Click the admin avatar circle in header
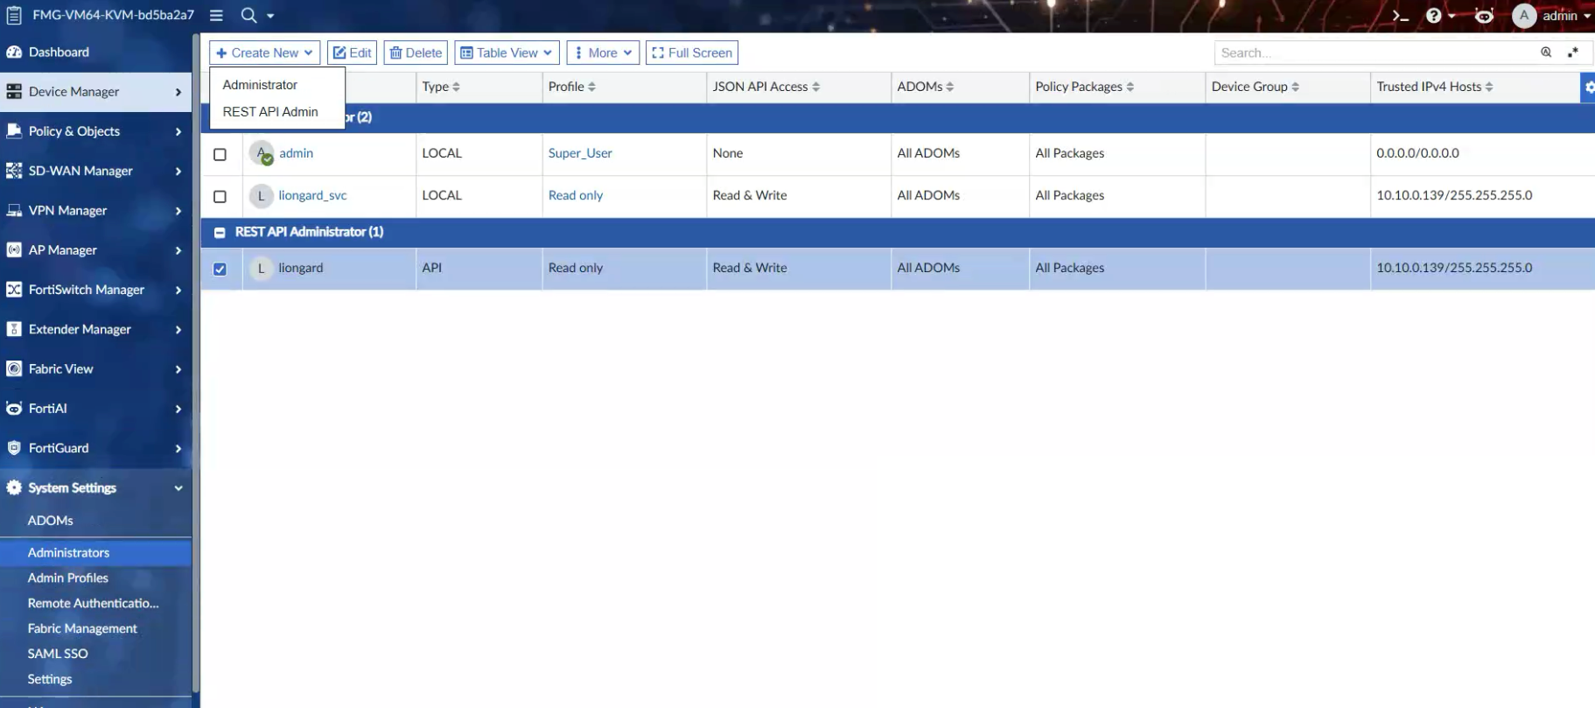Viewport: 1595px width, 708px height. pyautogui.click(x=1524, y=16)
